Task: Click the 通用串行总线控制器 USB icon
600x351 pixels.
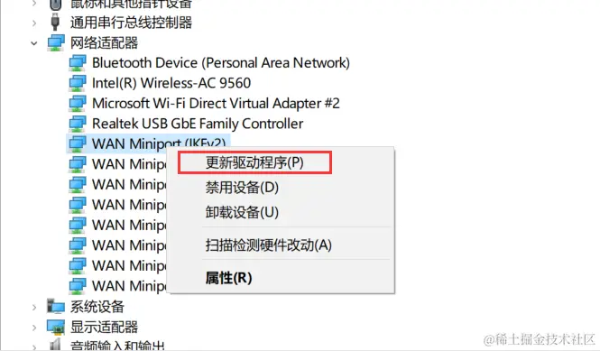Action: pos(55,22)
